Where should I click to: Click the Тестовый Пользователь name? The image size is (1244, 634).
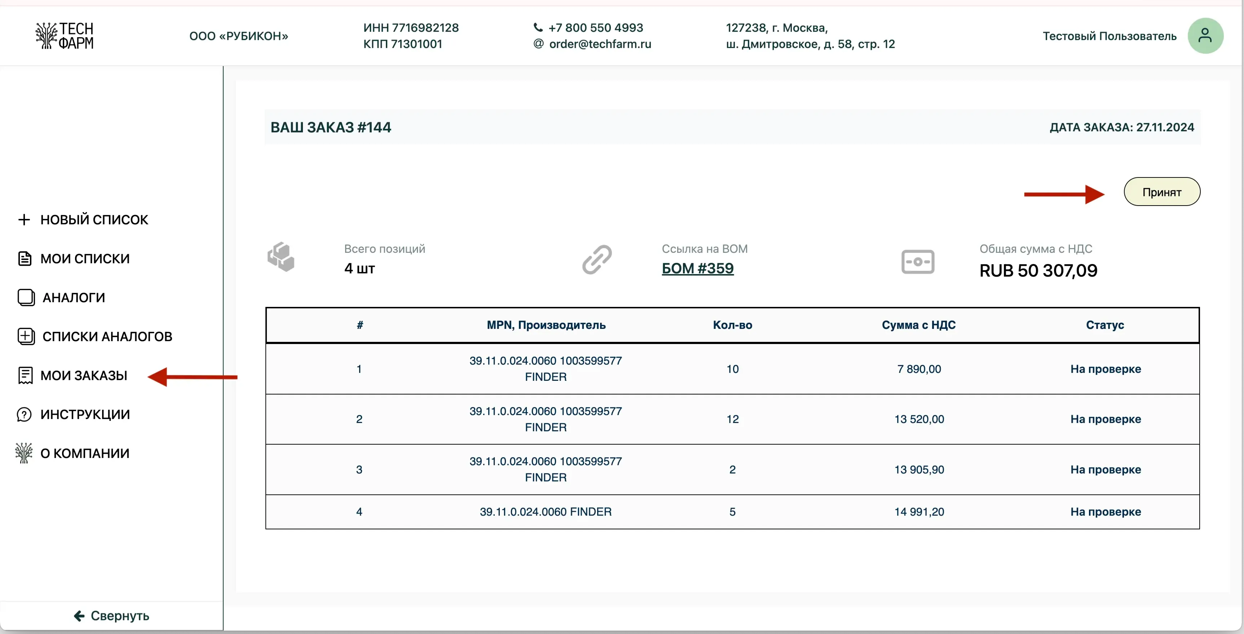tap(1109, 36)
